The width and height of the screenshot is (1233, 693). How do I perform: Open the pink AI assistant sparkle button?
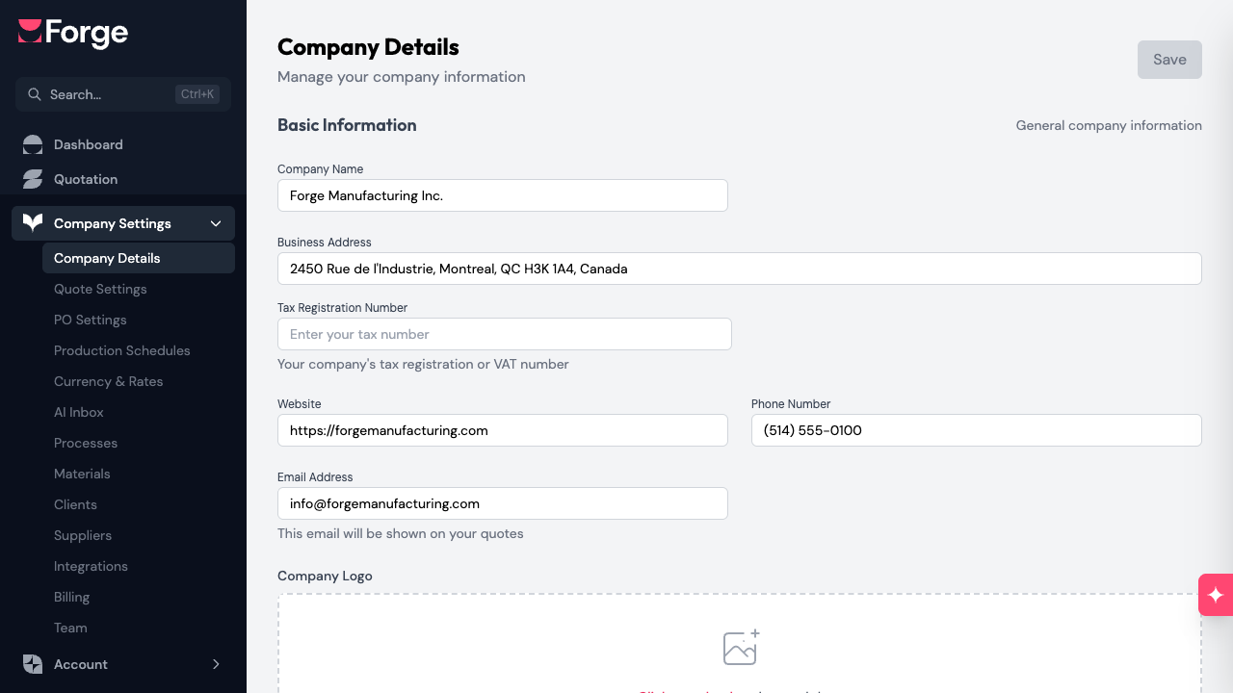pyautogui.click(x=1216, y=595)
